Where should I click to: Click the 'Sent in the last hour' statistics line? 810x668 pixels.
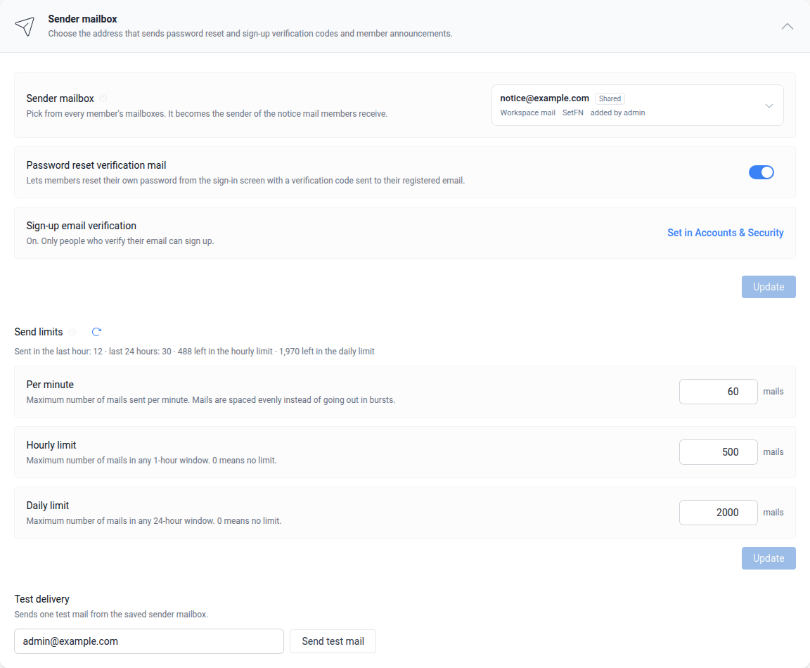(194, 352)
